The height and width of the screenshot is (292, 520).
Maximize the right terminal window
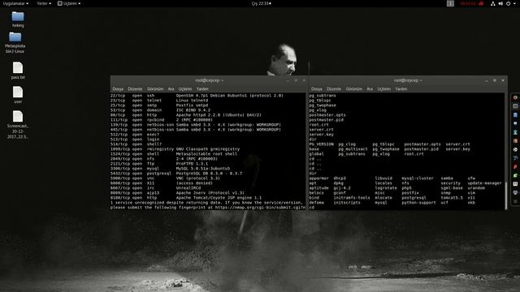(x=495, y=80)
